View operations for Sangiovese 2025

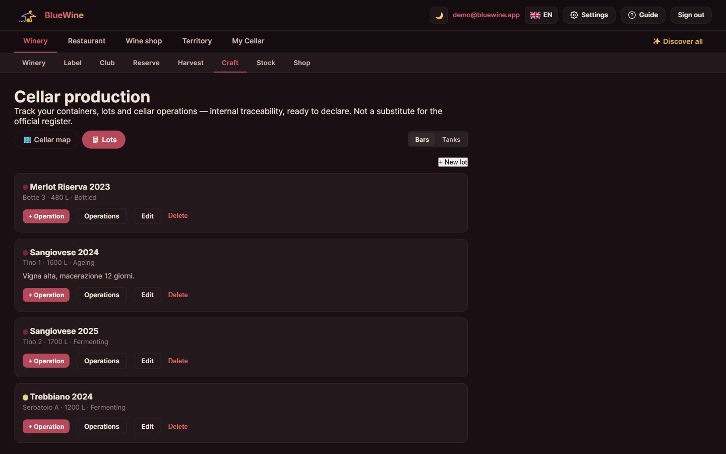(x=101, y=361)
